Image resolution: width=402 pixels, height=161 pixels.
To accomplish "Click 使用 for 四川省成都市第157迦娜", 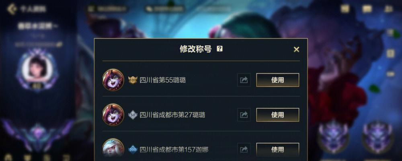I will pyautogui.click(x=278, y=149).
